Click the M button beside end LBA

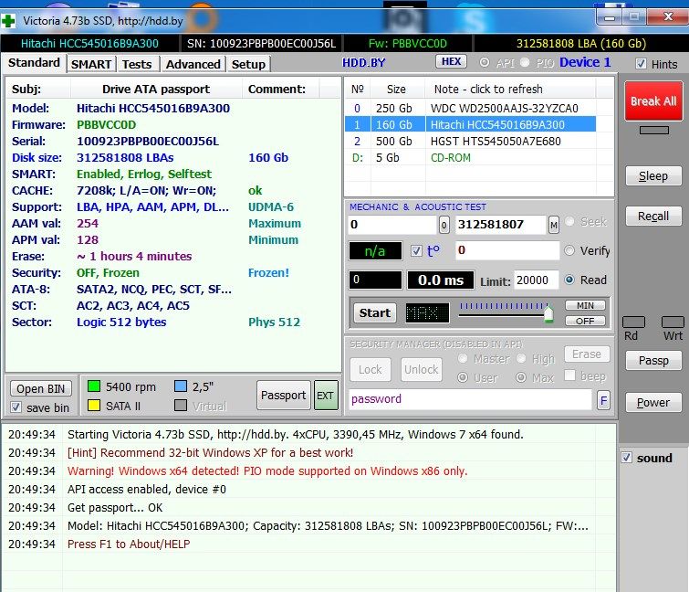(554, 225)
